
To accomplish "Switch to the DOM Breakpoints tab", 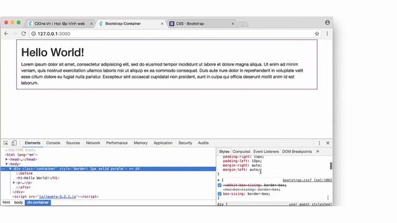I will pyautogui.click(x=297, y=151).
